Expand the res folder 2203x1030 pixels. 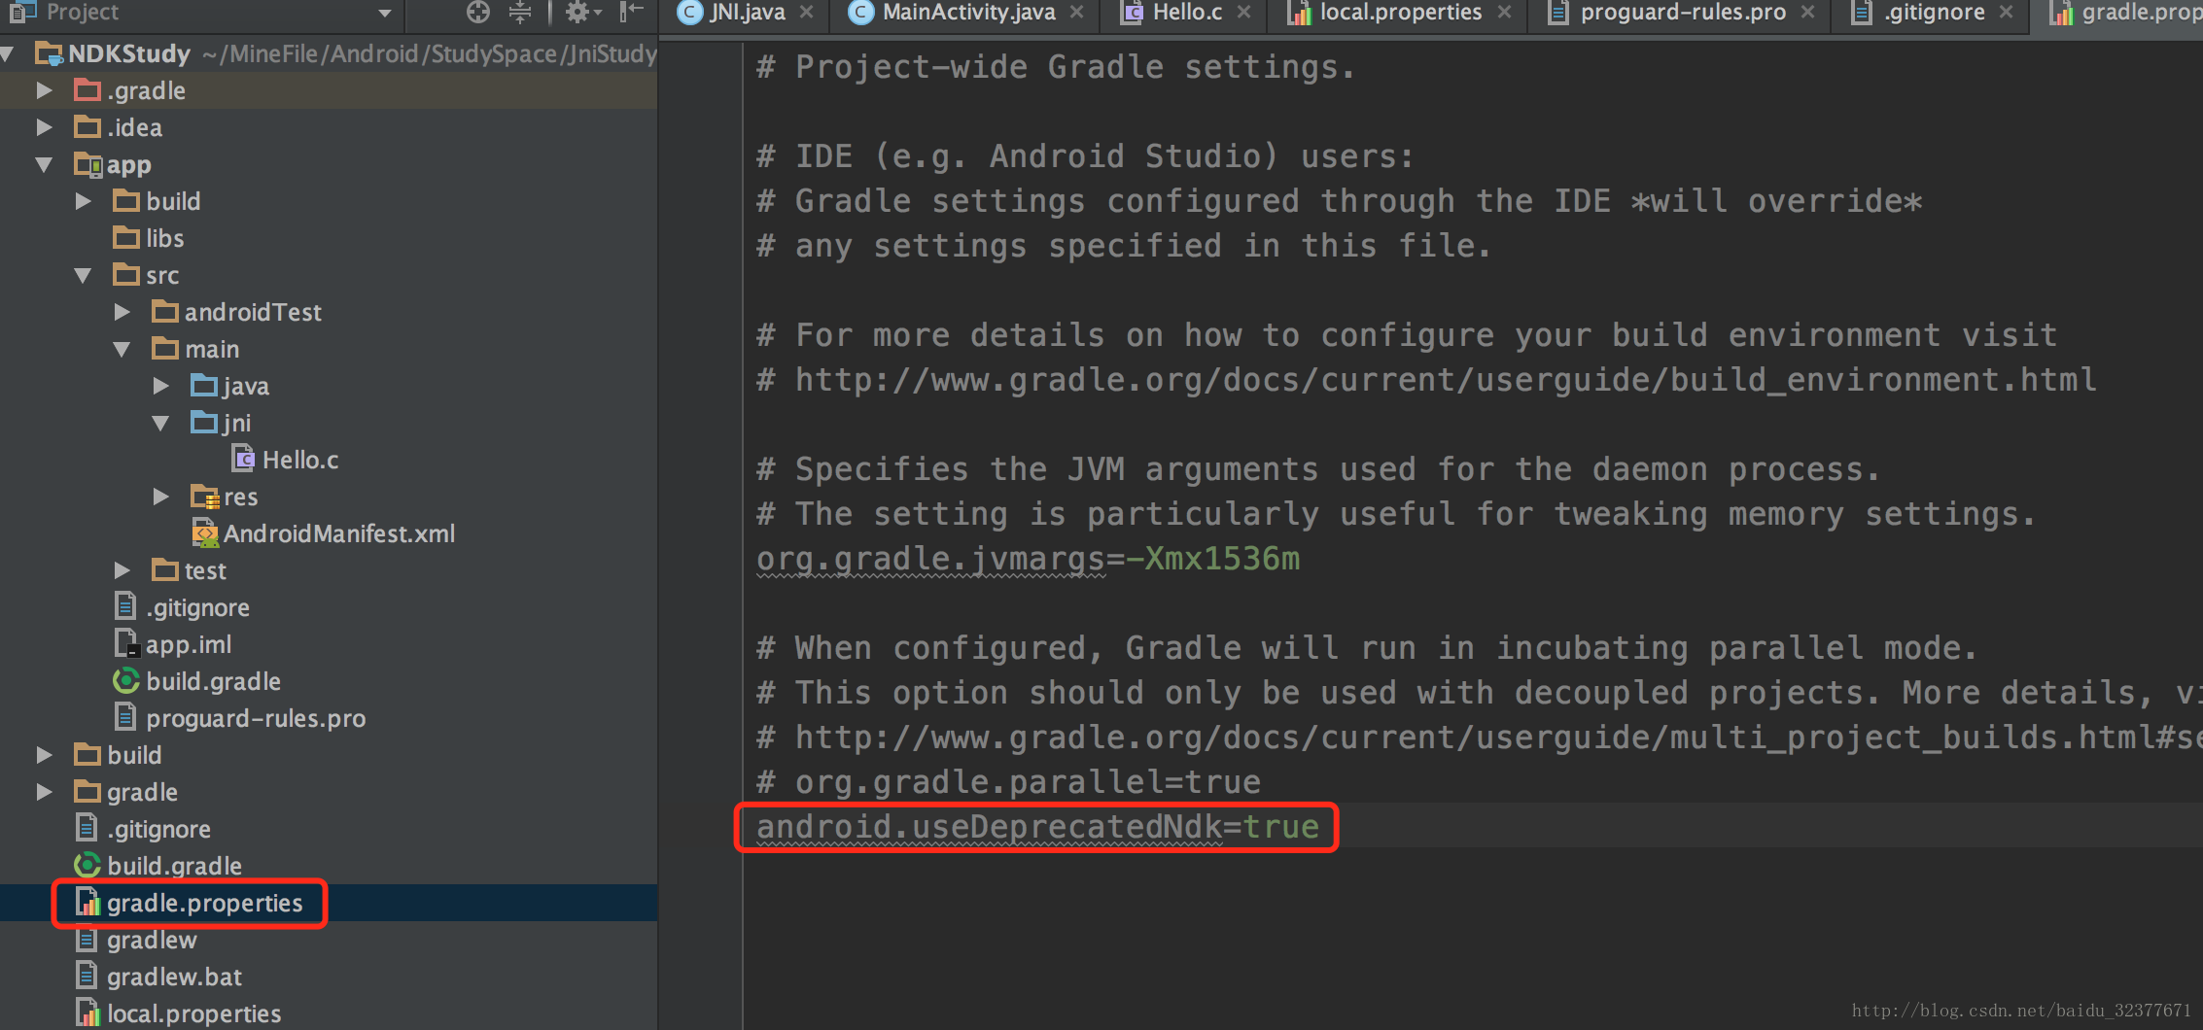tap(161, 497)
